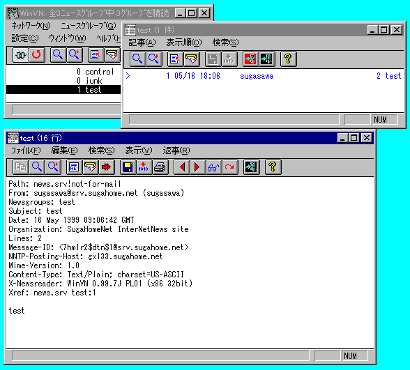Open the ネットワーク(N) menu
The width and height of the screenshot is (410, 370).
click(x=31, y=26)
